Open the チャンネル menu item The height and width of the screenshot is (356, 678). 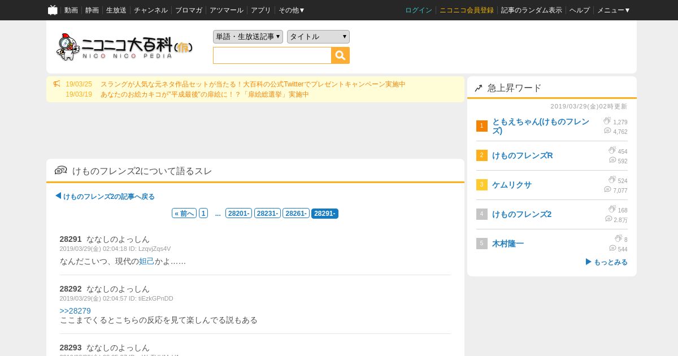click(151, 10)
